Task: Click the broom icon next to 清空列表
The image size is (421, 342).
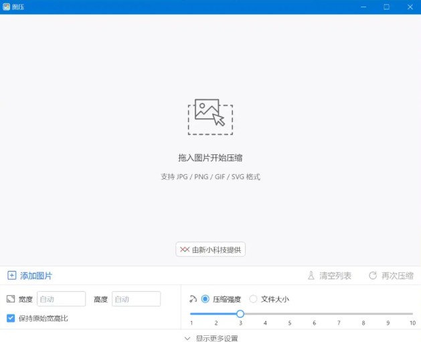Action: pyautogui.click(x=311, y=276)
